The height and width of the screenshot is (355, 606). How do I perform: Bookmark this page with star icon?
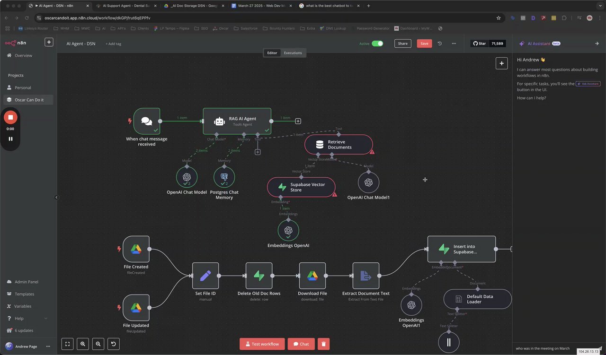coord(499,18)
